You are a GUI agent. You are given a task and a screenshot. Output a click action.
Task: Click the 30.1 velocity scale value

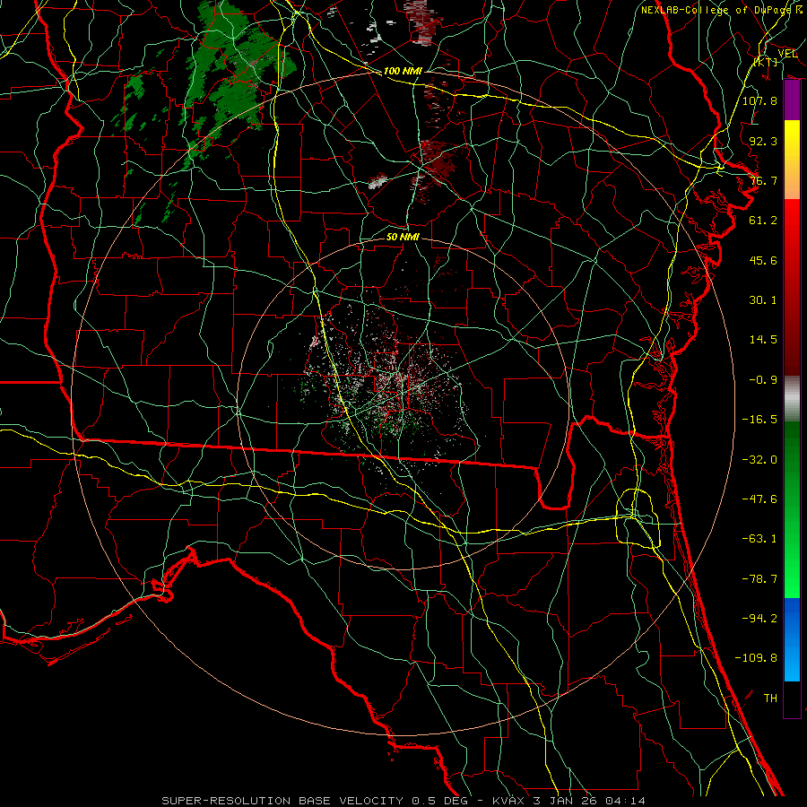point(763,300)
